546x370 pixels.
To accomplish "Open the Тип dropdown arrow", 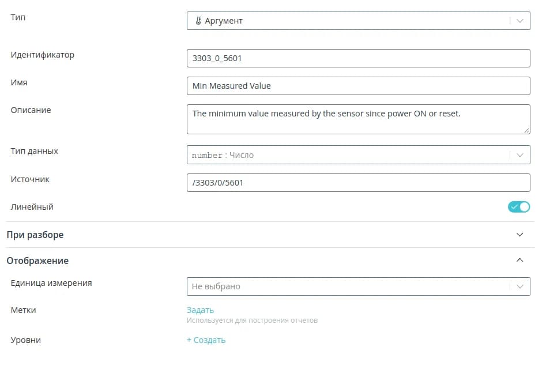I will coord(520,21).
